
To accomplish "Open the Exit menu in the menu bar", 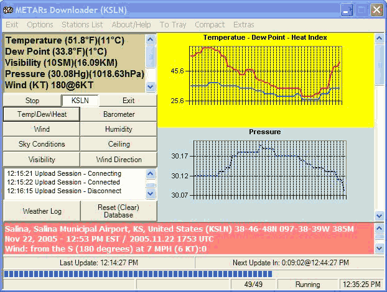I will pos(12,25).
